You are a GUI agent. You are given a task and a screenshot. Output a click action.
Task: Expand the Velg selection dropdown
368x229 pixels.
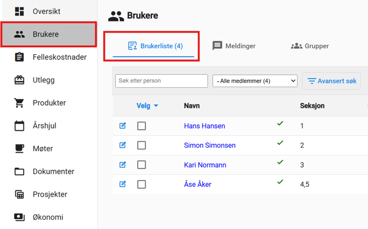(x=147, y=106)
